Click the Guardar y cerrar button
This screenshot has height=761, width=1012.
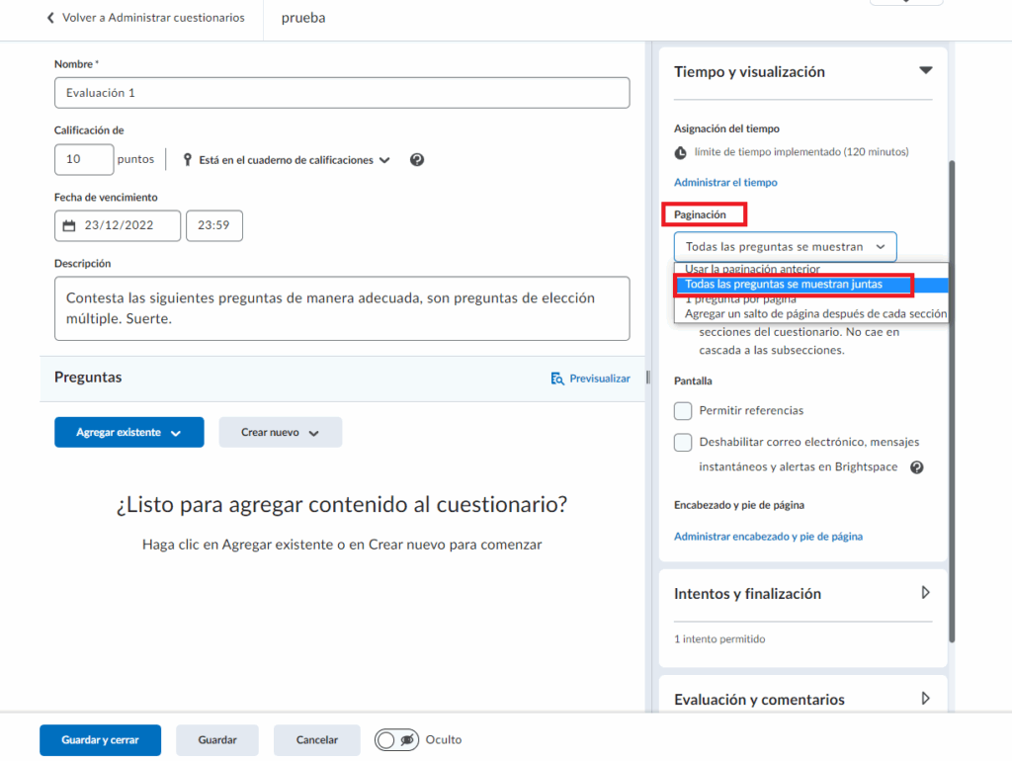pyautogui.click(x=100, y=739)
